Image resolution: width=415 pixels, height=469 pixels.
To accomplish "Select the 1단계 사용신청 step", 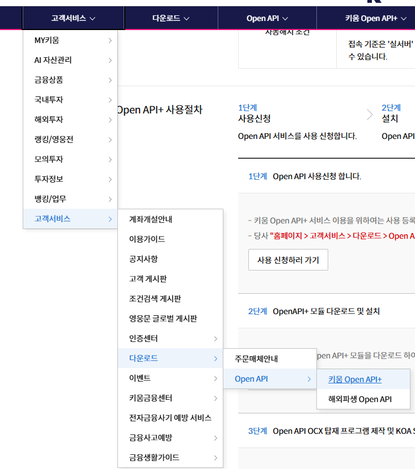I will (255, 113).
